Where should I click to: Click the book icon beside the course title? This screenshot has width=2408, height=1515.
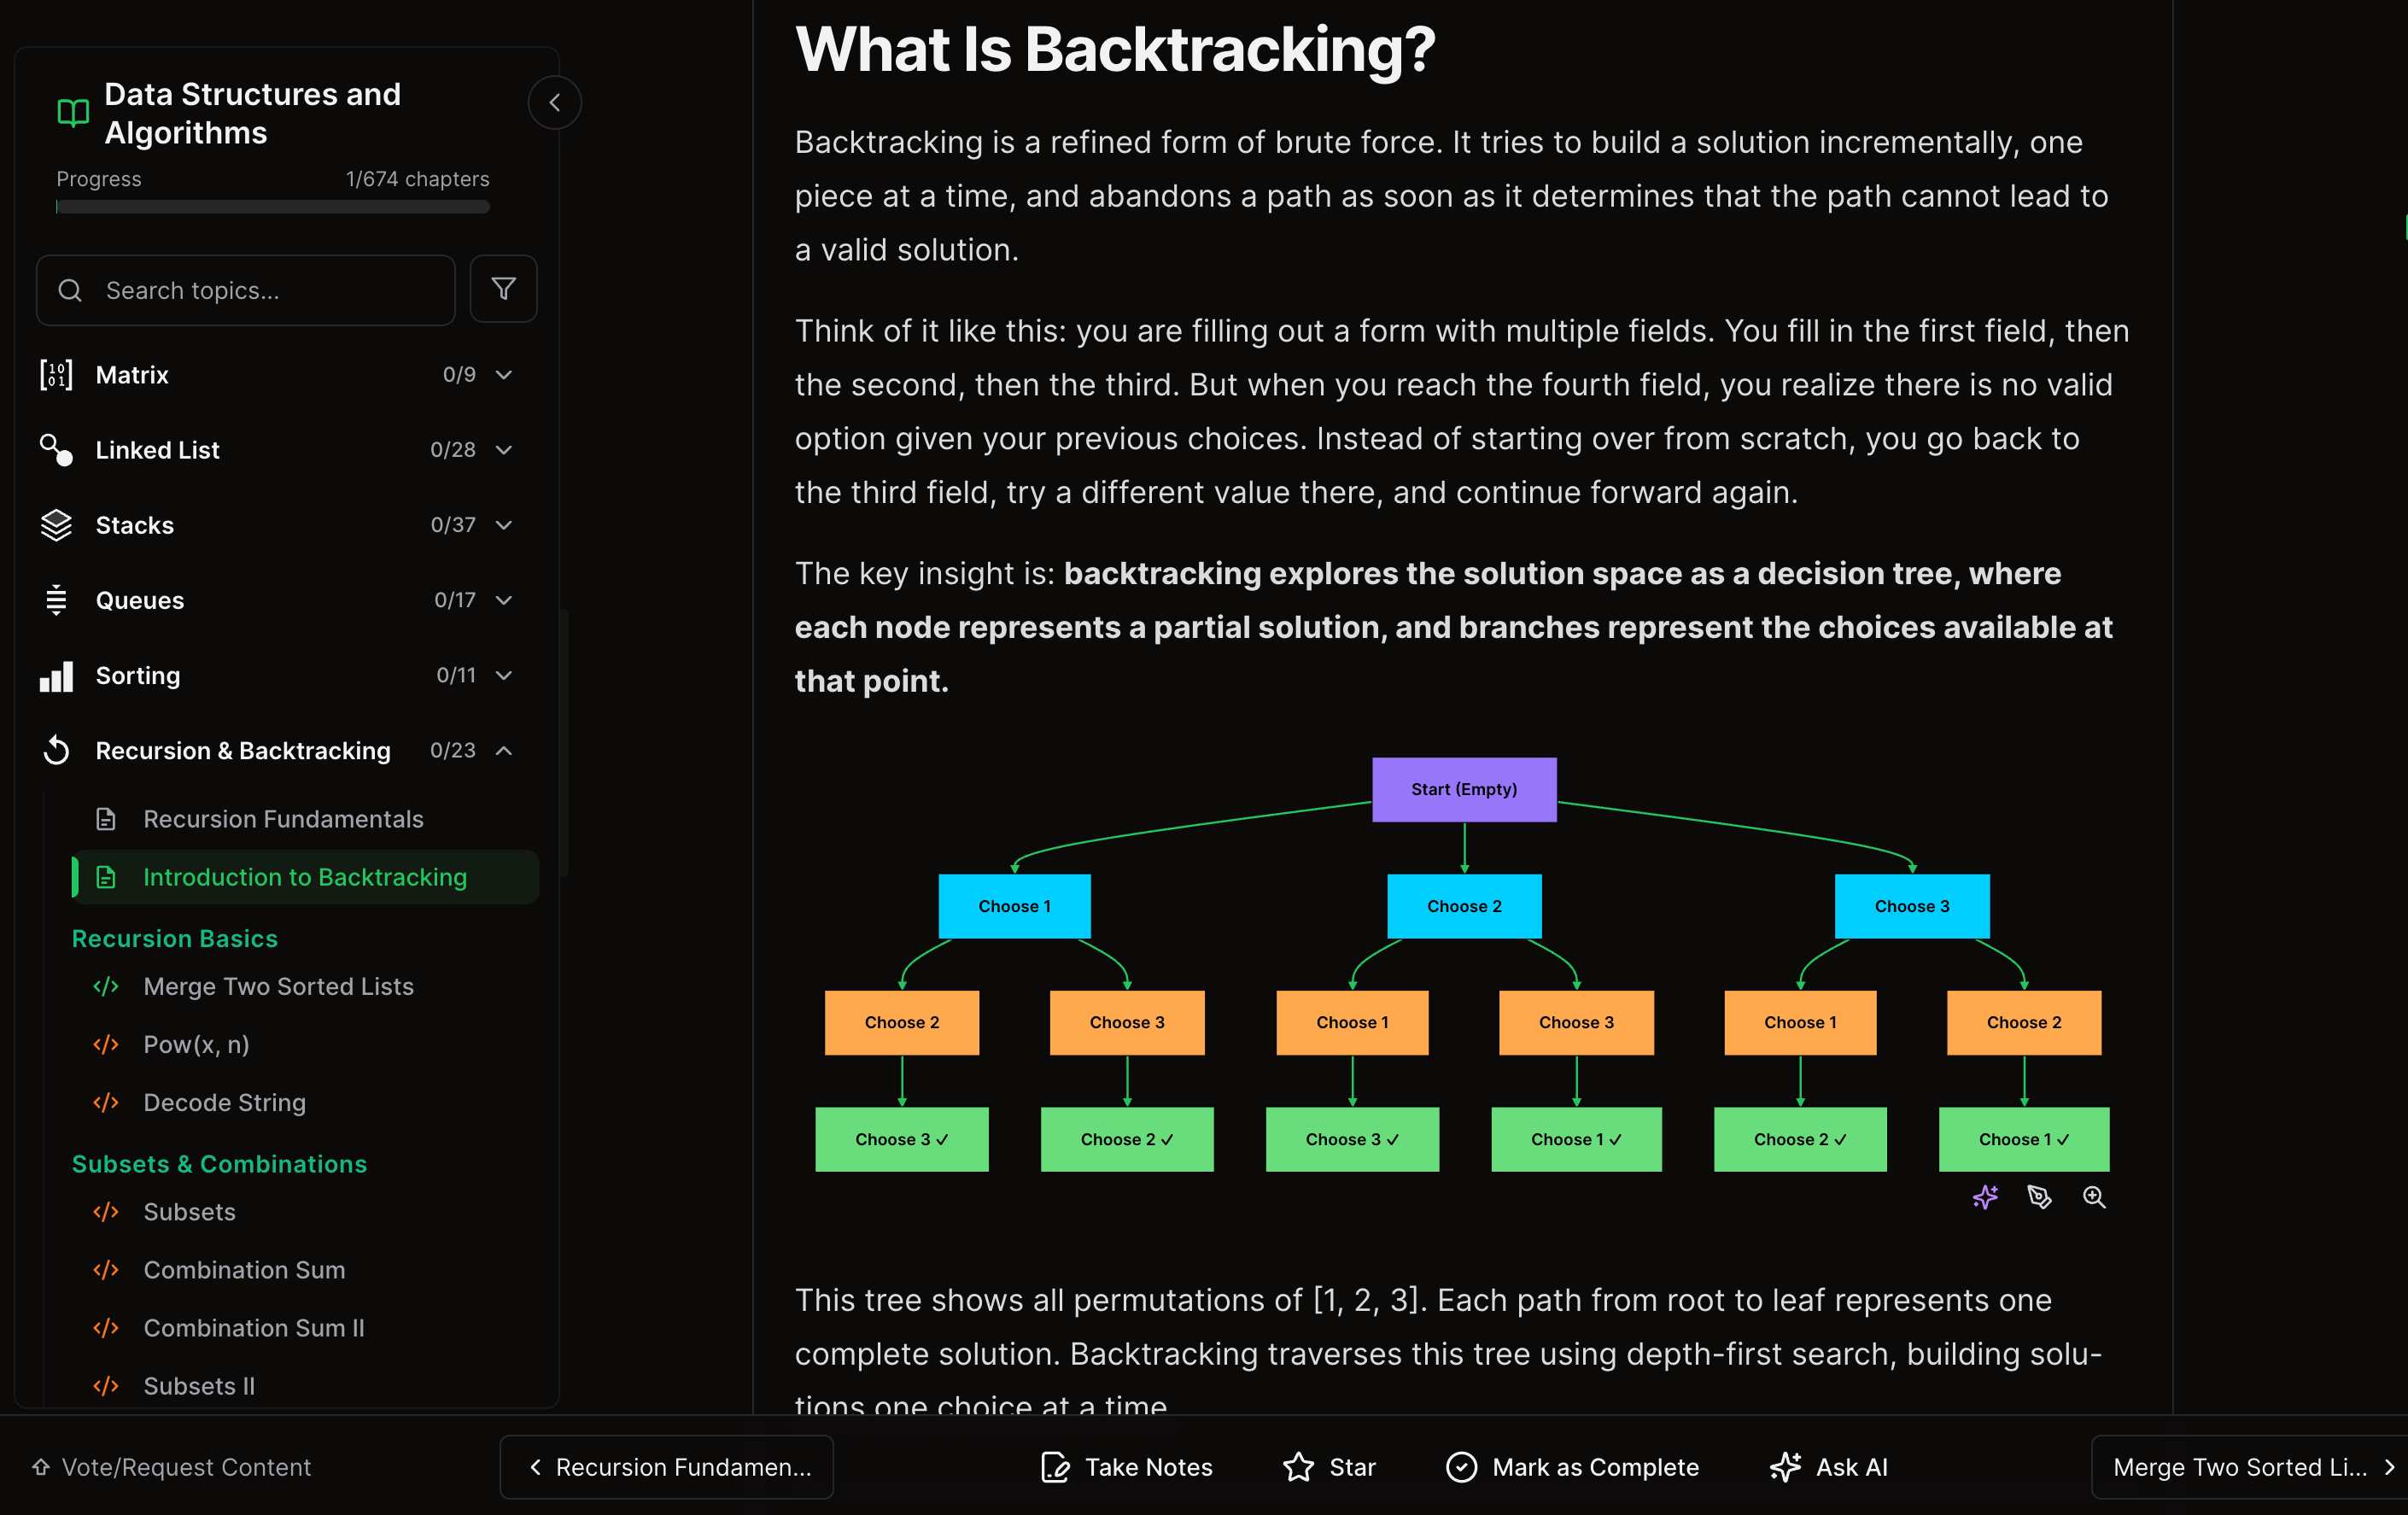point(73,113)
